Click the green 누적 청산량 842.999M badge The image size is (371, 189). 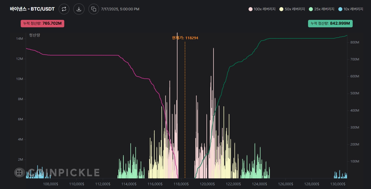click(x=330, y=23)
